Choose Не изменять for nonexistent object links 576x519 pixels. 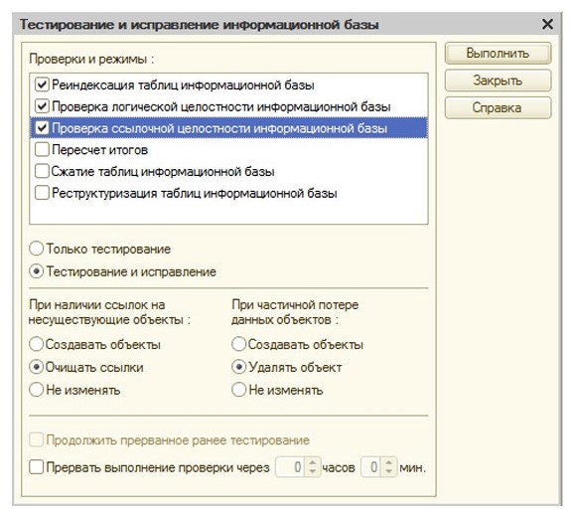[x=37, y=390]
